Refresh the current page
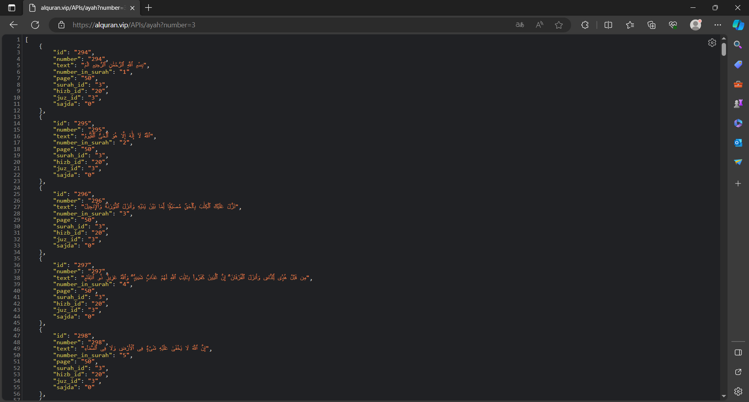 [x=35, y=25]
